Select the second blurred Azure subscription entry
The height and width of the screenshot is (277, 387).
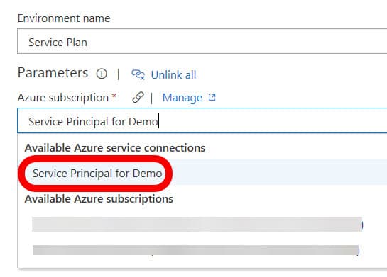pyautogui.click(x=196, y=250)
